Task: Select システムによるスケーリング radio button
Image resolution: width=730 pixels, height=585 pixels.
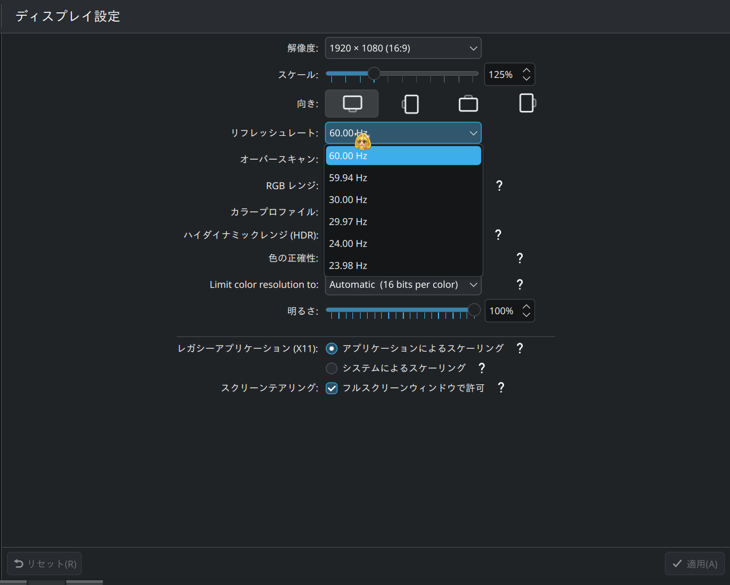Action: pyautogui.click(x=331, y=368)
